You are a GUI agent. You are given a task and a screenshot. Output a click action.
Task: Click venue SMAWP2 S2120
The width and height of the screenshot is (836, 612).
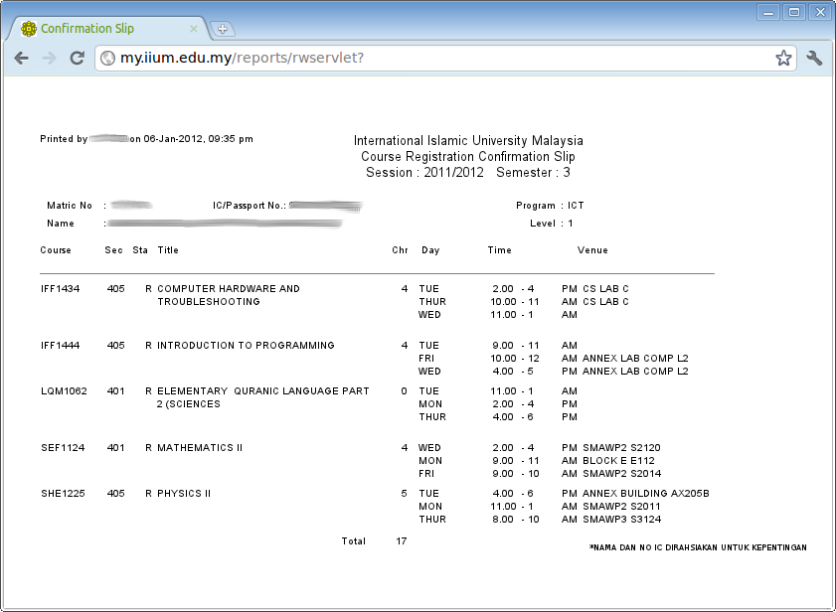[x=621, y=448]
